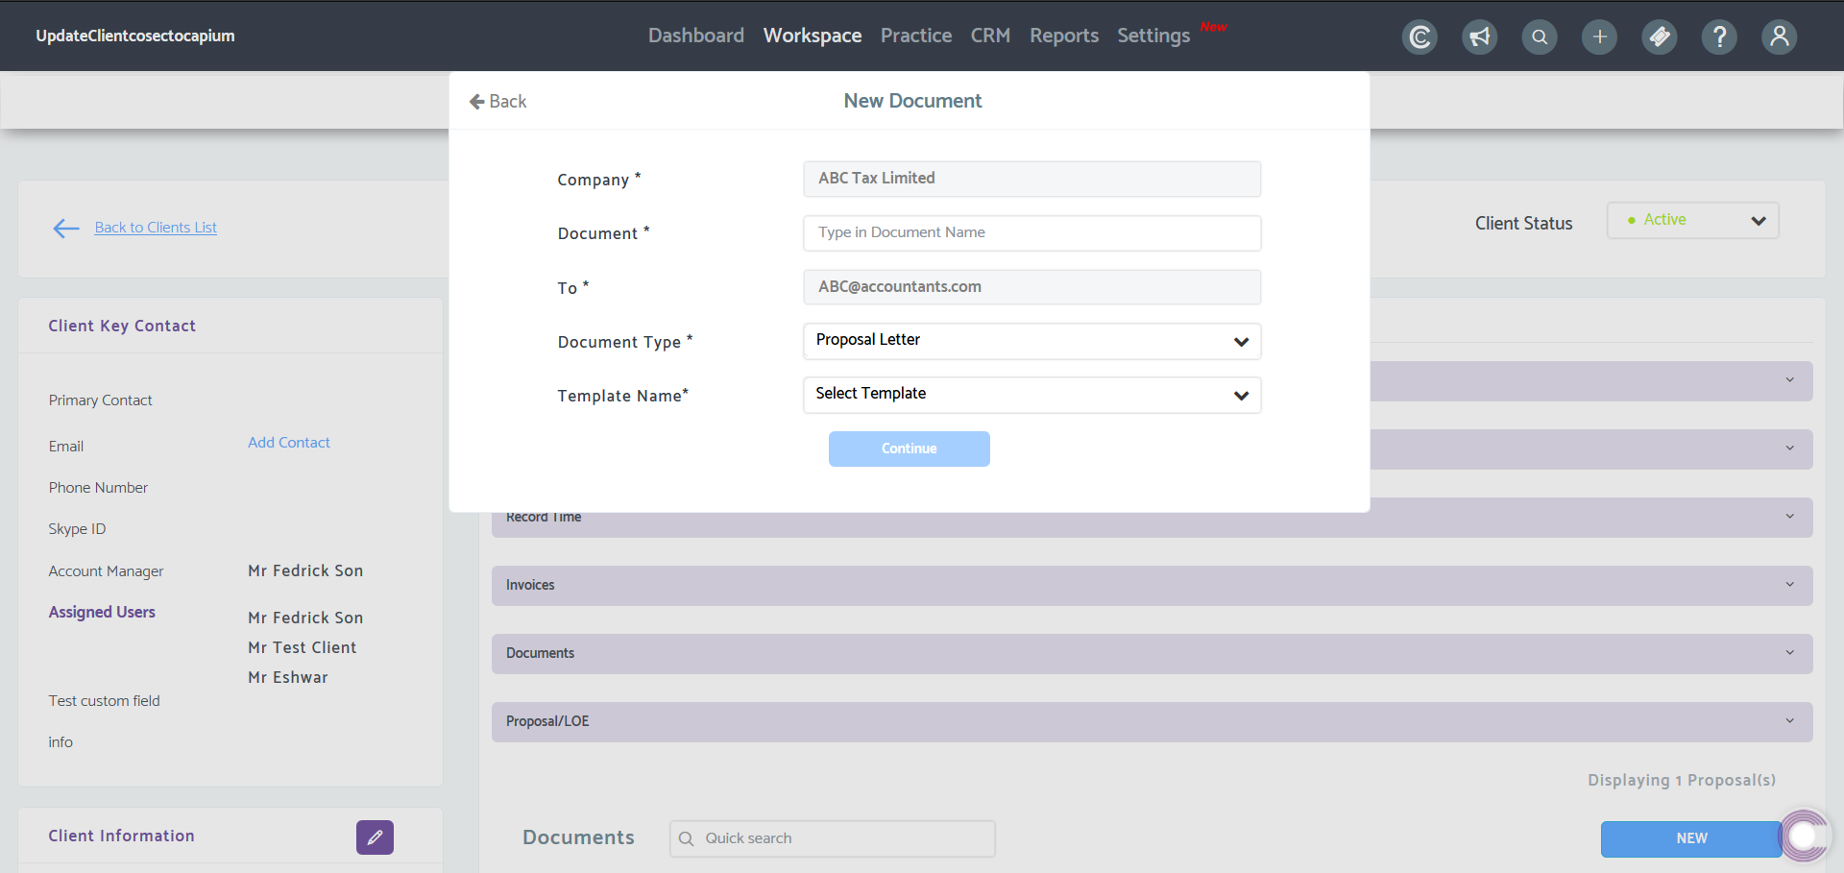The image size is (1844, 873).
Task: Expand the second partly hidden accordion chevron
Action: tap(1790, 449)
